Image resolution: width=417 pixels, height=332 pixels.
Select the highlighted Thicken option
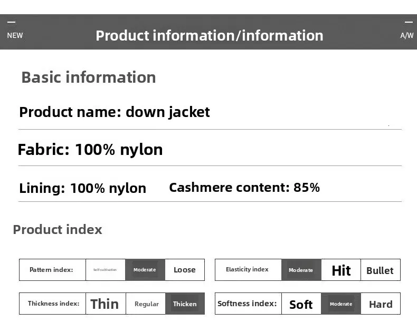point(185,304)
